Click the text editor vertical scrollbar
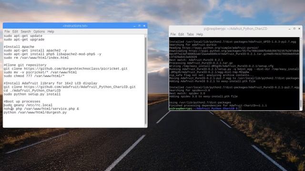 (x=146, y=81)
